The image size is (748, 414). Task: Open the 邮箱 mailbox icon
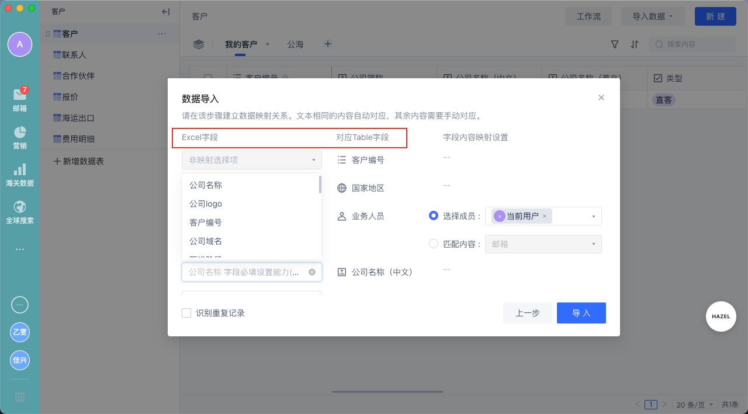(x=20, y=95)
